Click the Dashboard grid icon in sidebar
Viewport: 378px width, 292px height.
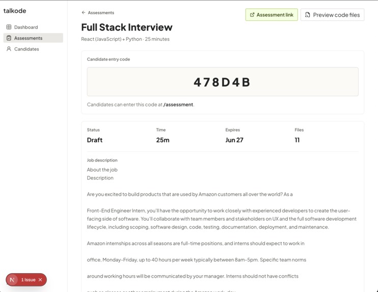(9, 27)
